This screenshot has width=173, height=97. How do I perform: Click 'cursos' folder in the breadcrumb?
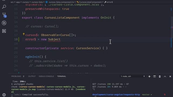click(x=26, y=2)
